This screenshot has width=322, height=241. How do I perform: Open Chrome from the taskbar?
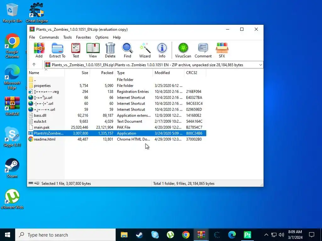[186, 235]
